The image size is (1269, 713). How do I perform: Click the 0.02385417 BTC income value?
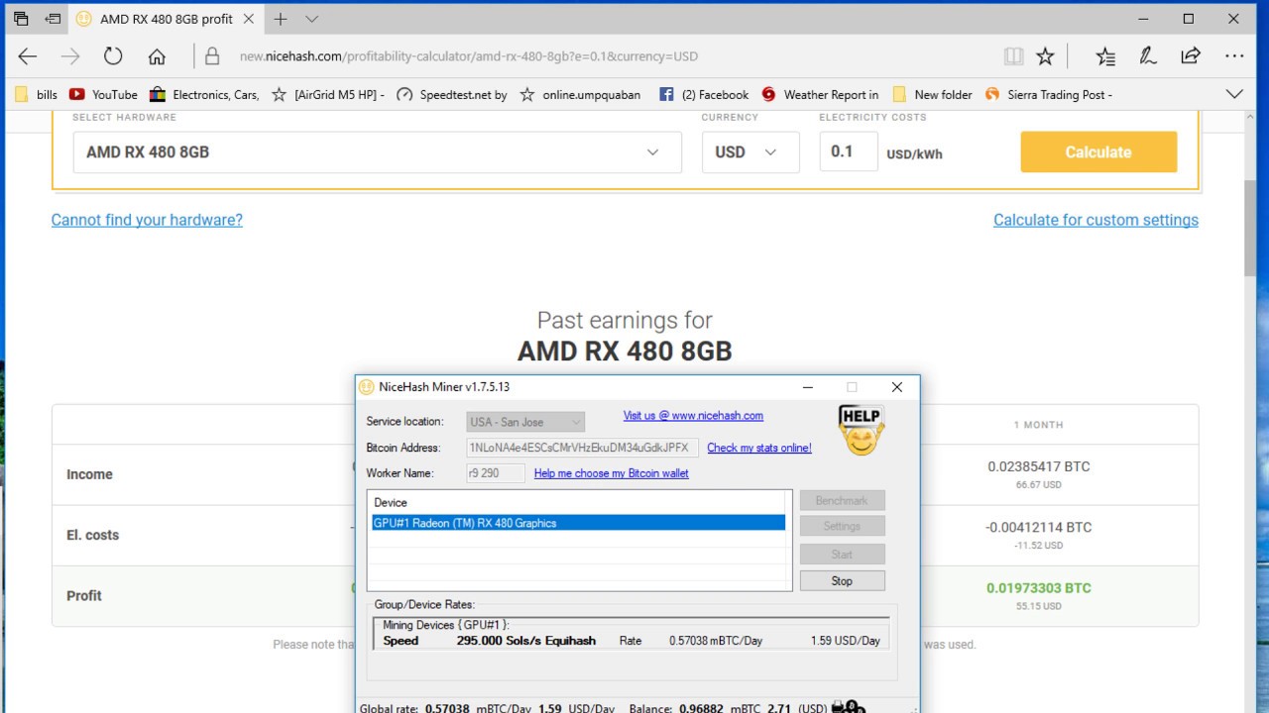pos(1039,466)
